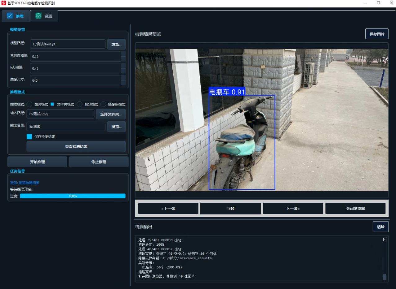The height and width of the screenshot is (289, 396).
Task: Click the 置信度阈值 spinner arrows
Action: click(x=123, y=56)
